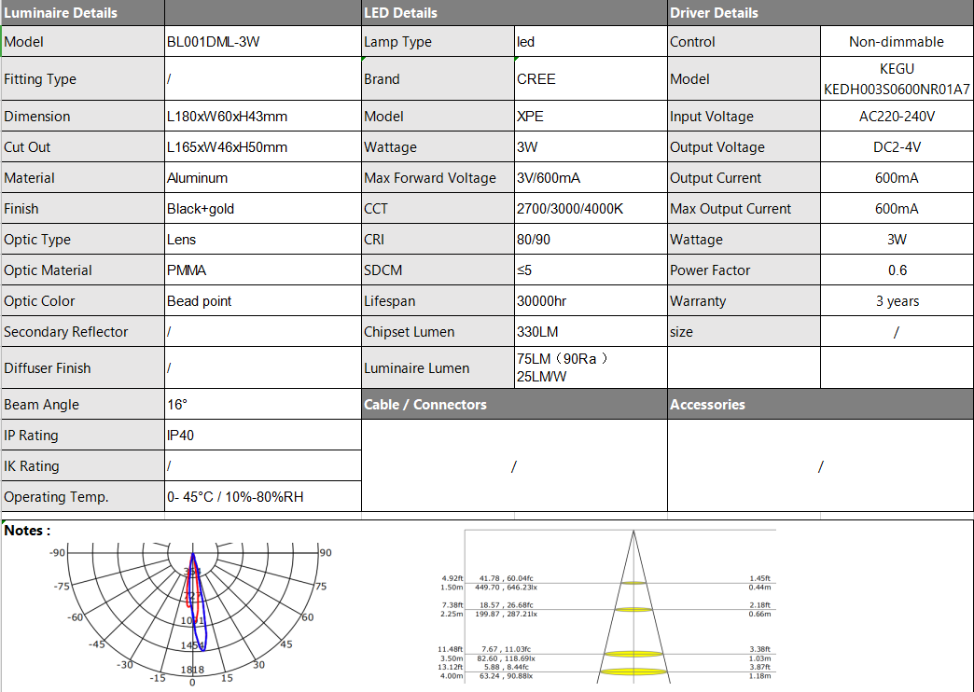Viewport: 974px width, 692px height.
Task: Select the 'Fitting Type' label cell
Action: [83, 79]
